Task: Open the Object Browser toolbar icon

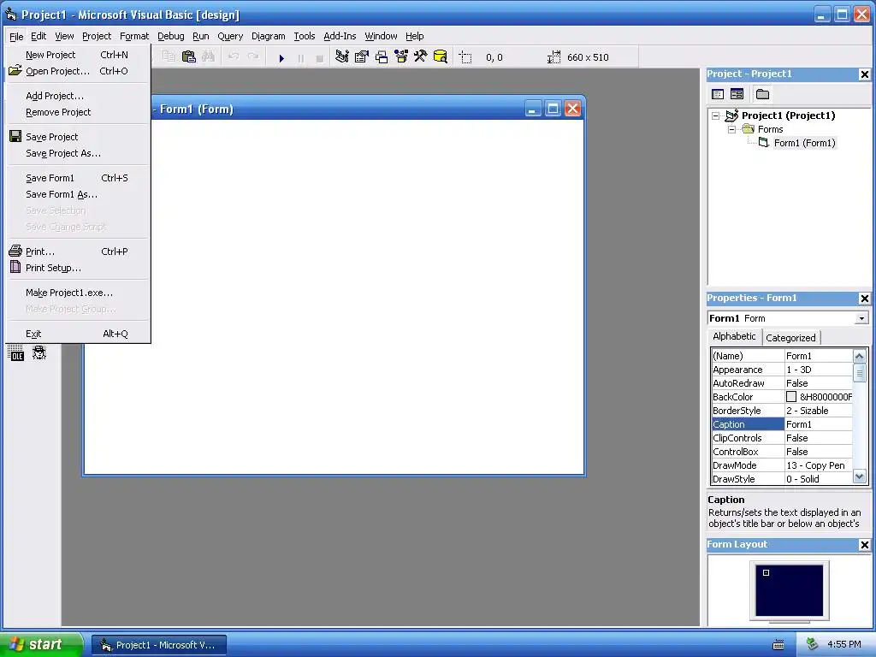Action: (401, 56)
